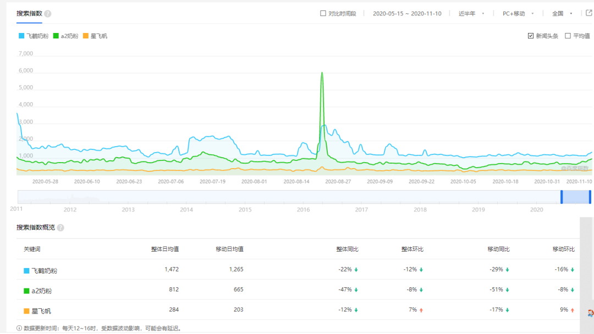
Task: Click 2016 position on timeline overview
Action: tap(303, 209)
